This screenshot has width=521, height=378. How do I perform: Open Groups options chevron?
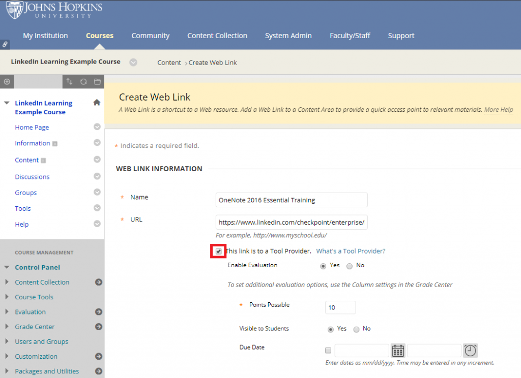pos(97,192)
